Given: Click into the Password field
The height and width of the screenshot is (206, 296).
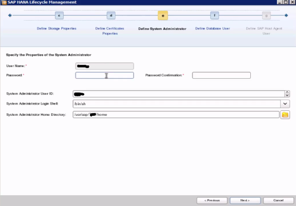Looking at the screenshot, I should 105,75.
